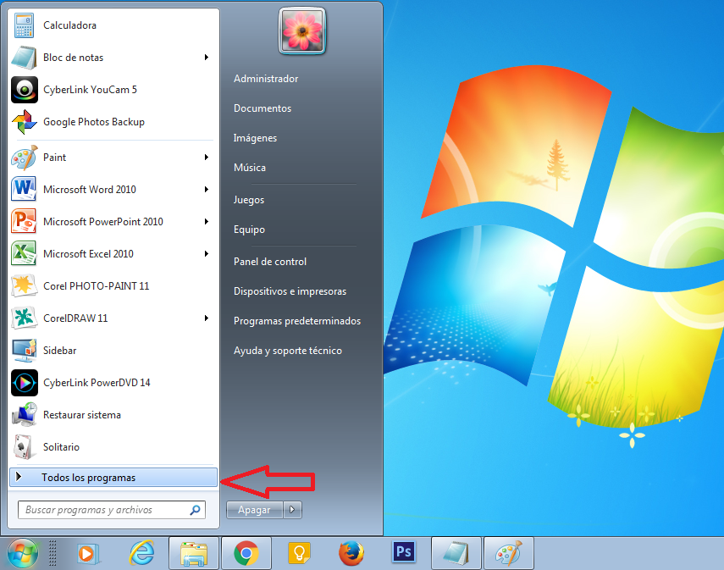Open Música library
The height and width of the screenshot is (570, 724).
250,168
